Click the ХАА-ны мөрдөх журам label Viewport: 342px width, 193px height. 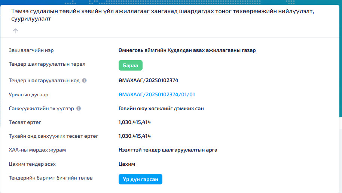pos(40,150)
